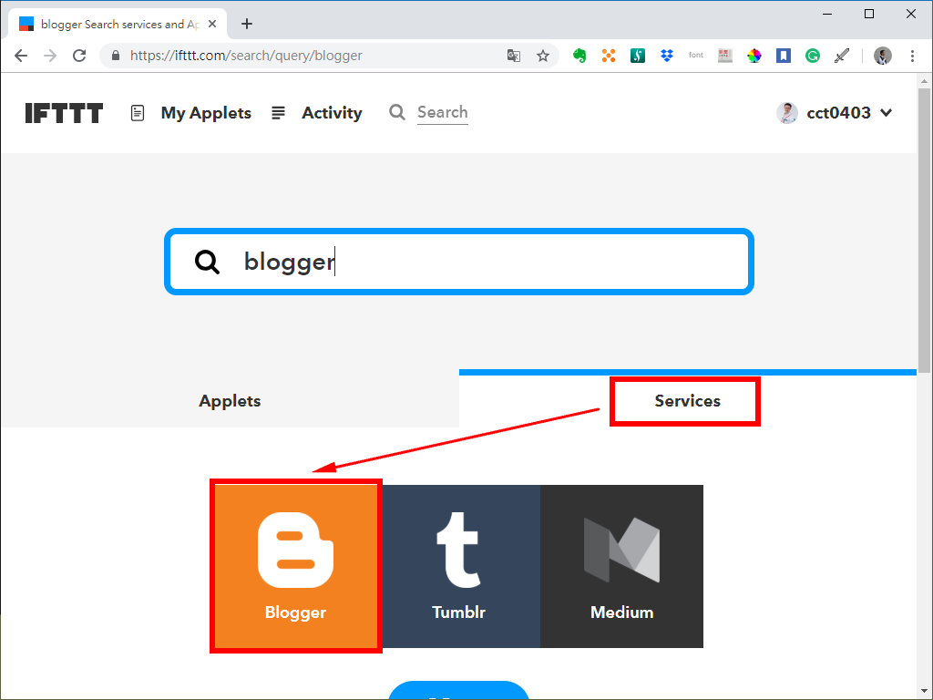Image resolution: width=933 pixels, height=700 pixels.
Task: Click the magnifier inside the big search box
Action: [x=207, y=262]
